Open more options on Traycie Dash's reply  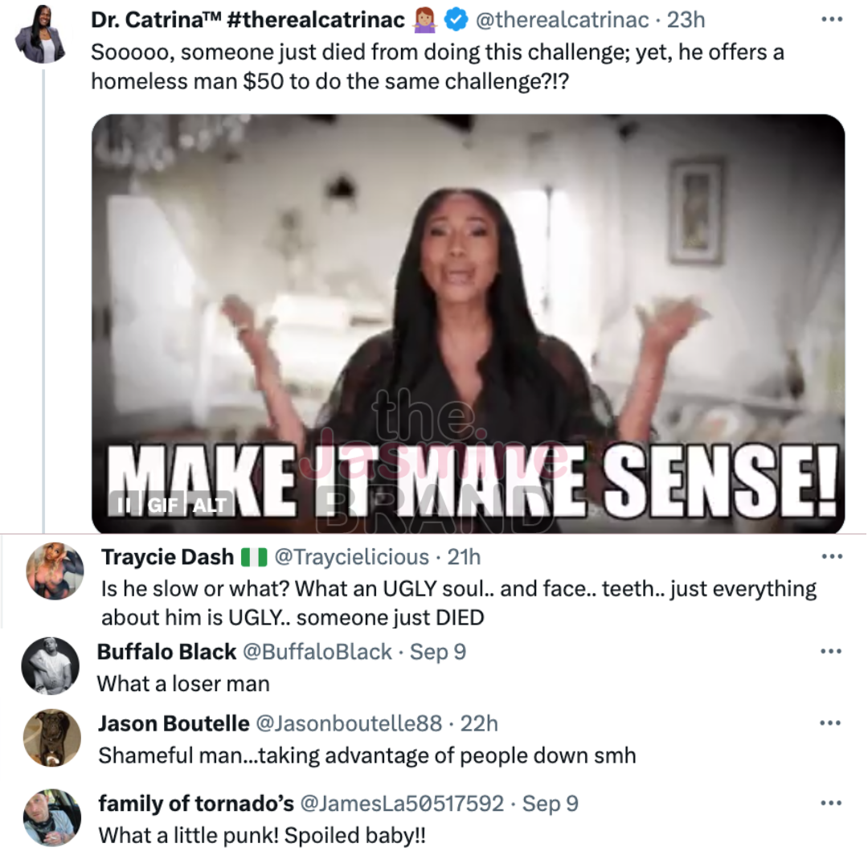coord(831,556)
